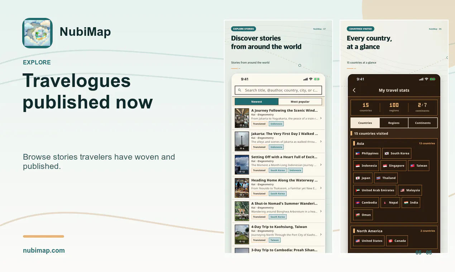The width and height of the screenshot is (455, 272).
Task: Click the 15 countries stat
Action: [x=365, y=107]
